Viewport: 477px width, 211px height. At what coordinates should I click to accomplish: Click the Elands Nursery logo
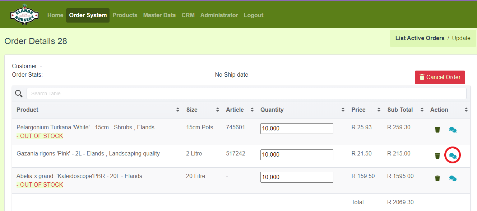24,15
